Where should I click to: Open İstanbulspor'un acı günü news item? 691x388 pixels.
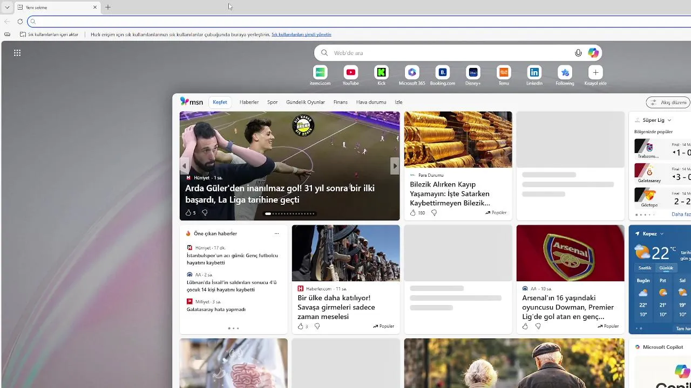tap(233, 259)
